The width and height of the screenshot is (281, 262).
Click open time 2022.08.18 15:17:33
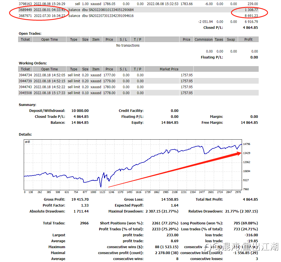[x=49, y=93]
